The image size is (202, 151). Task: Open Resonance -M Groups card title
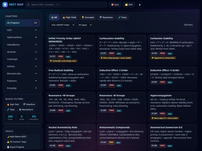(x=112, y=95)
